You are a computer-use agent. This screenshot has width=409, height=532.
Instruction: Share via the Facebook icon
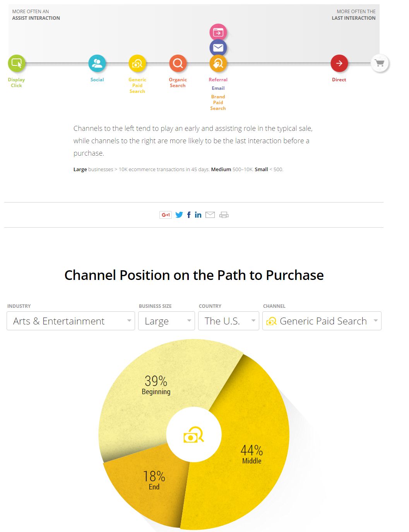(189, 215)
